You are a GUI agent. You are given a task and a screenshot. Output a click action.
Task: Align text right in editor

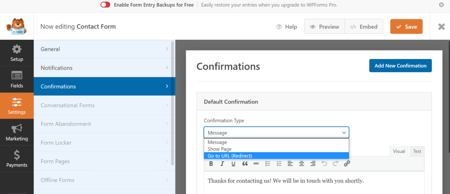(313, 164)
